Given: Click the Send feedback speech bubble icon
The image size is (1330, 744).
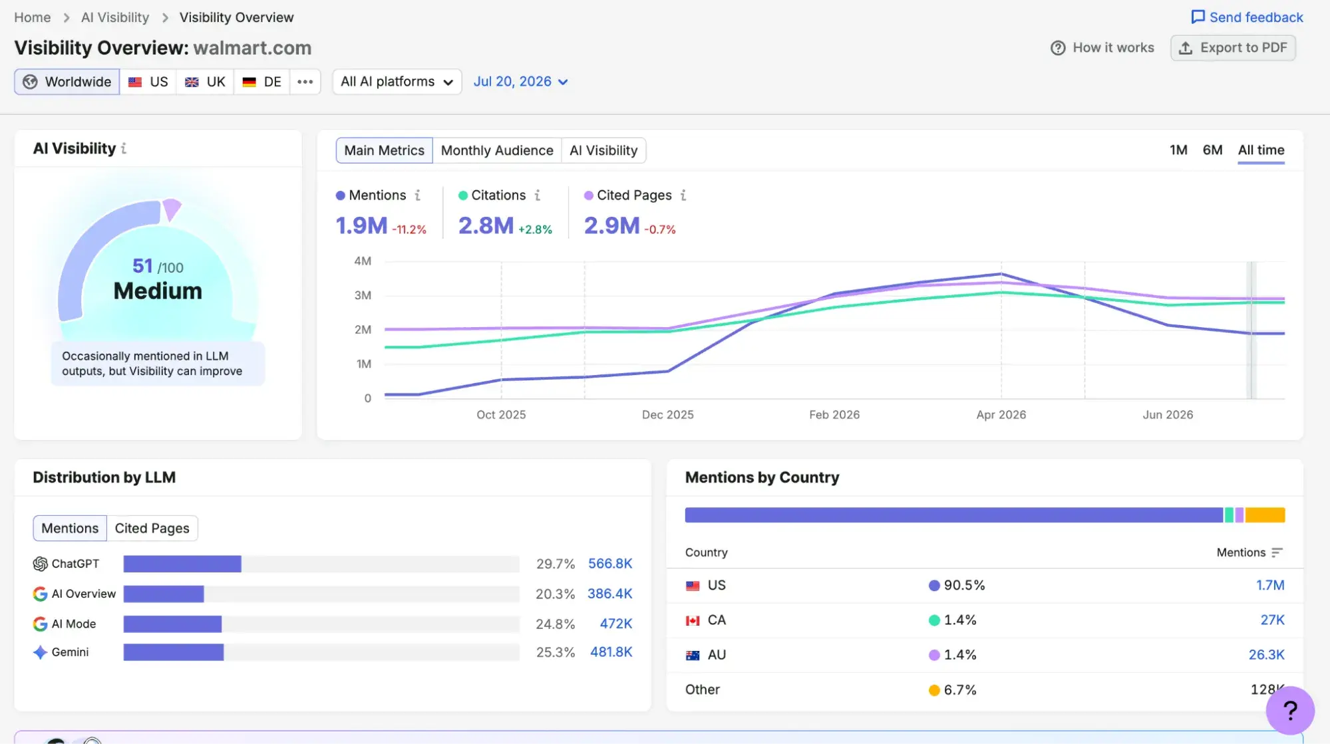Looking at the screenshot, I should click(x=1198, y=17).
